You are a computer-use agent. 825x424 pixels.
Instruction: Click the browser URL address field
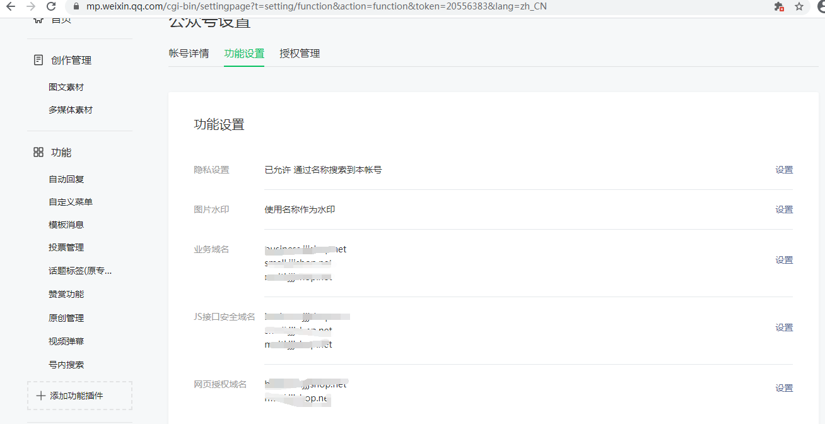416,6
